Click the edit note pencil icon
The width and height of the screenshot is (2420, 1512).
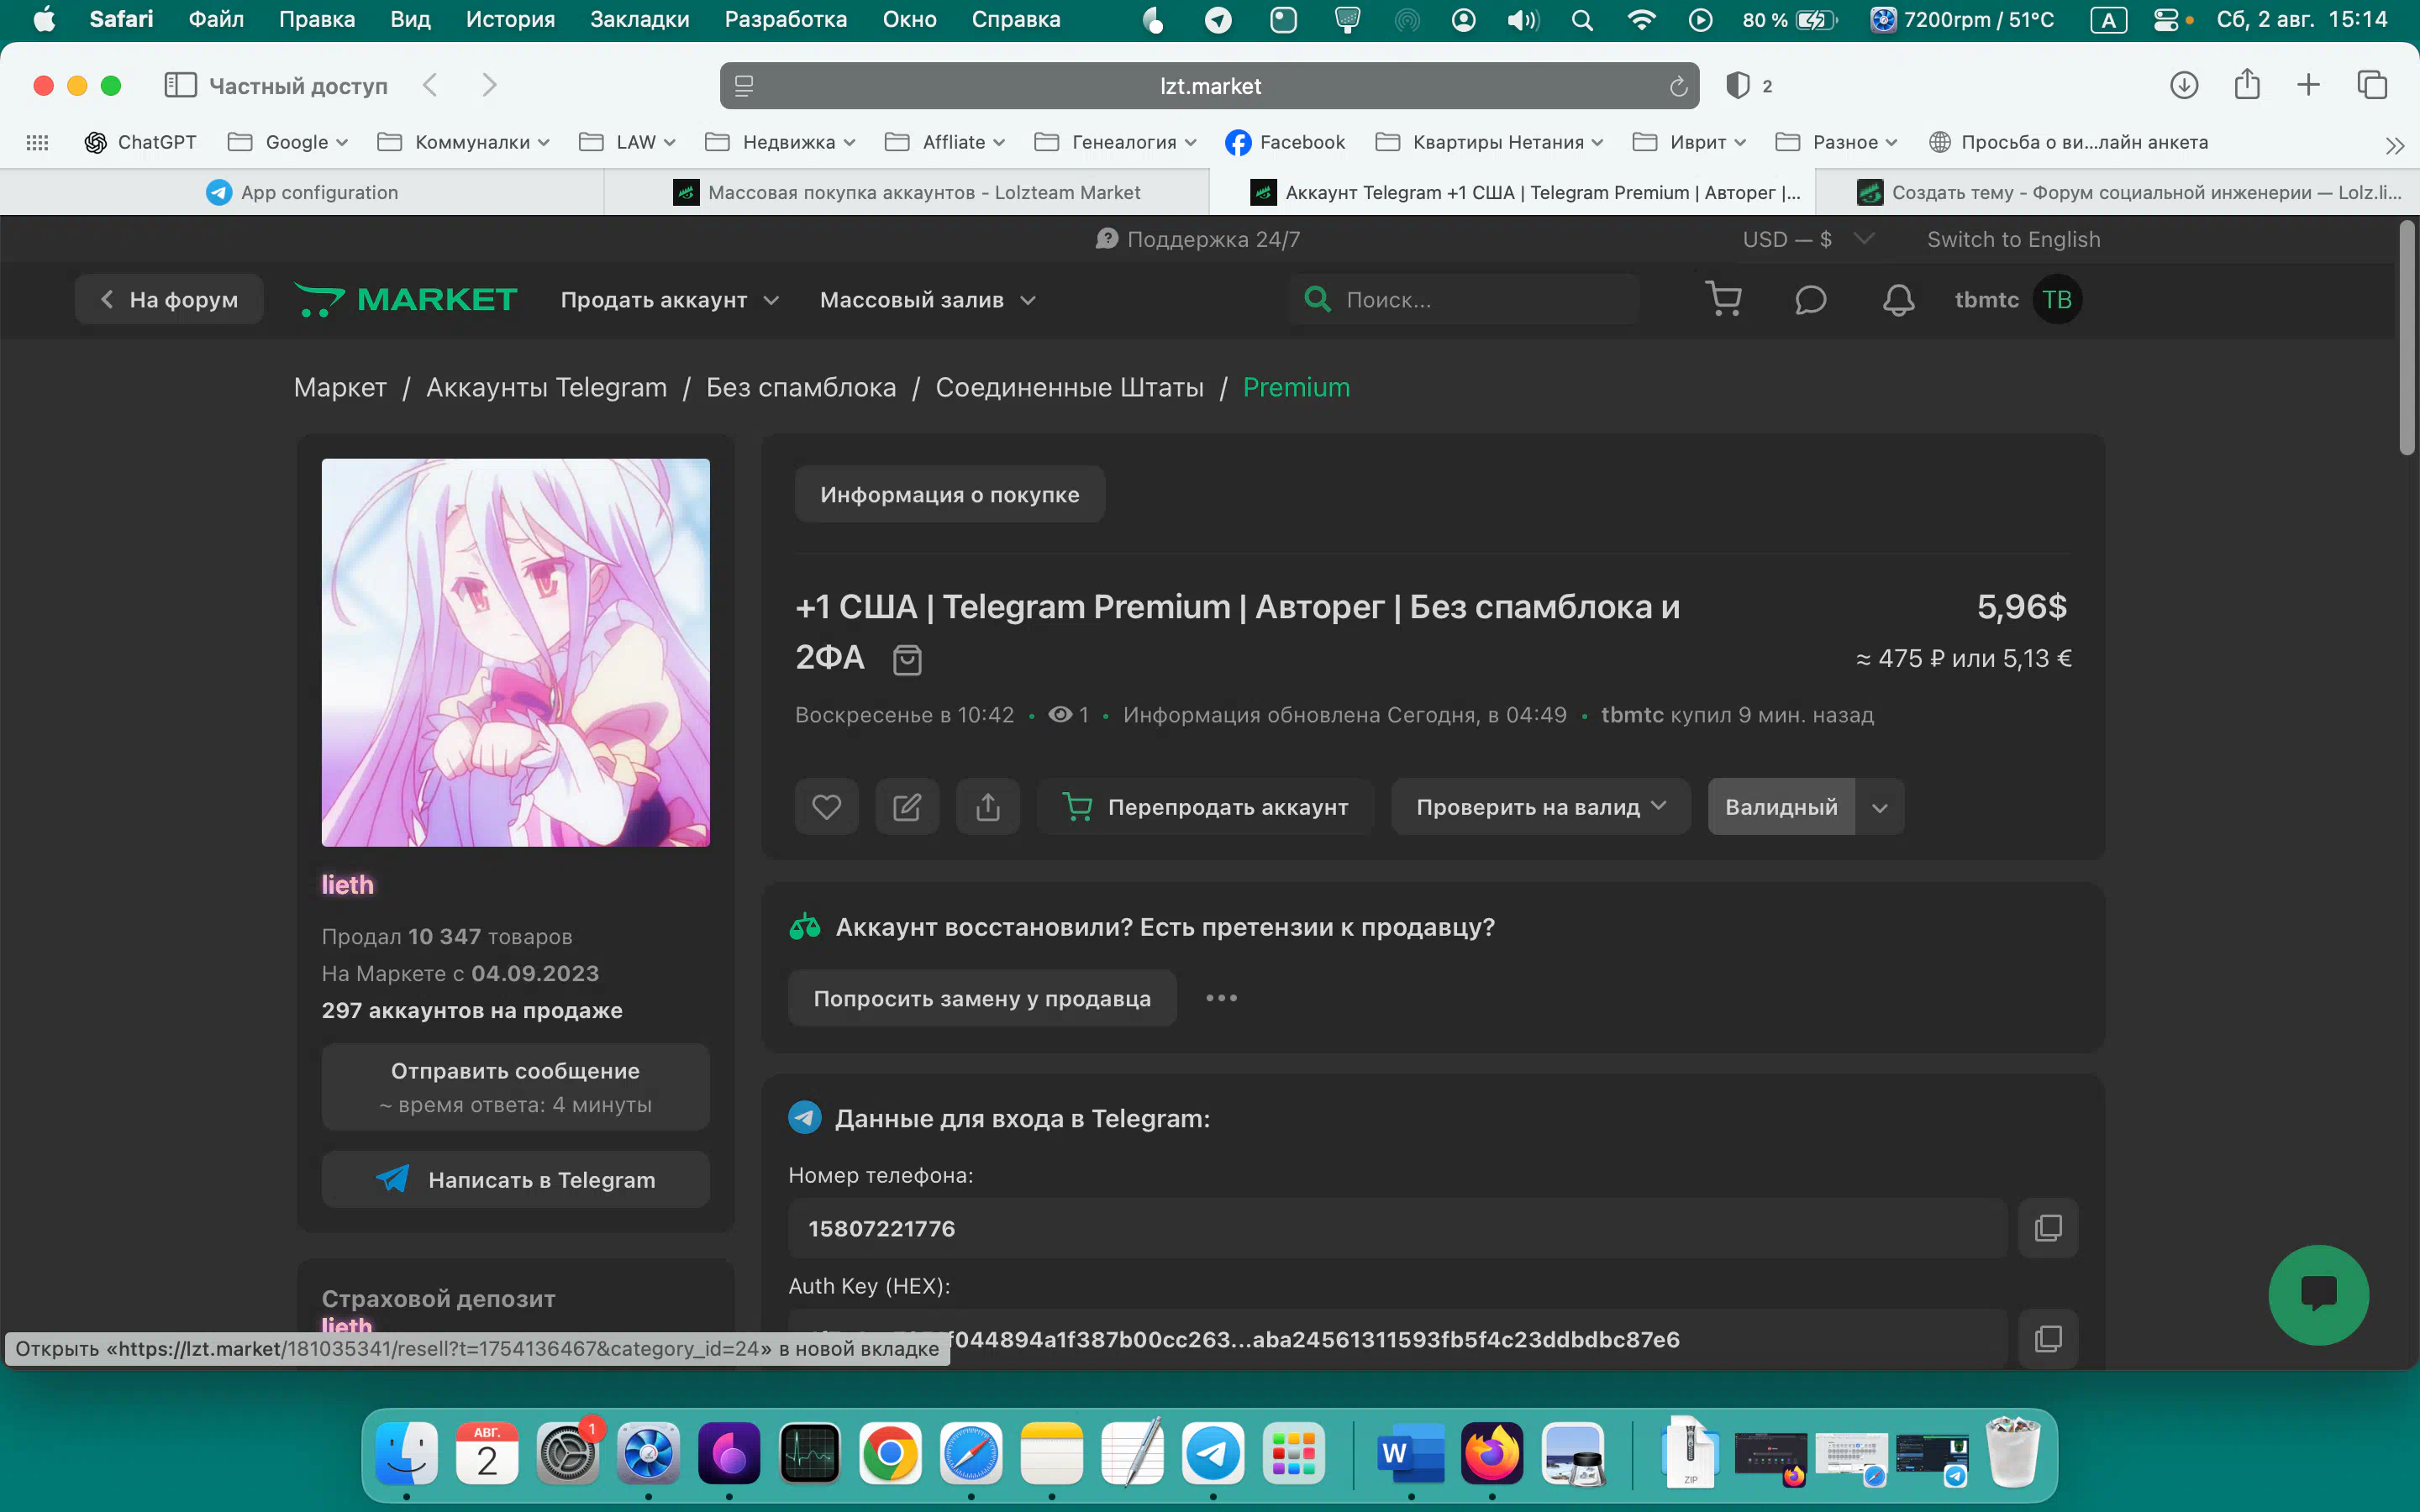tap(907, 807)
